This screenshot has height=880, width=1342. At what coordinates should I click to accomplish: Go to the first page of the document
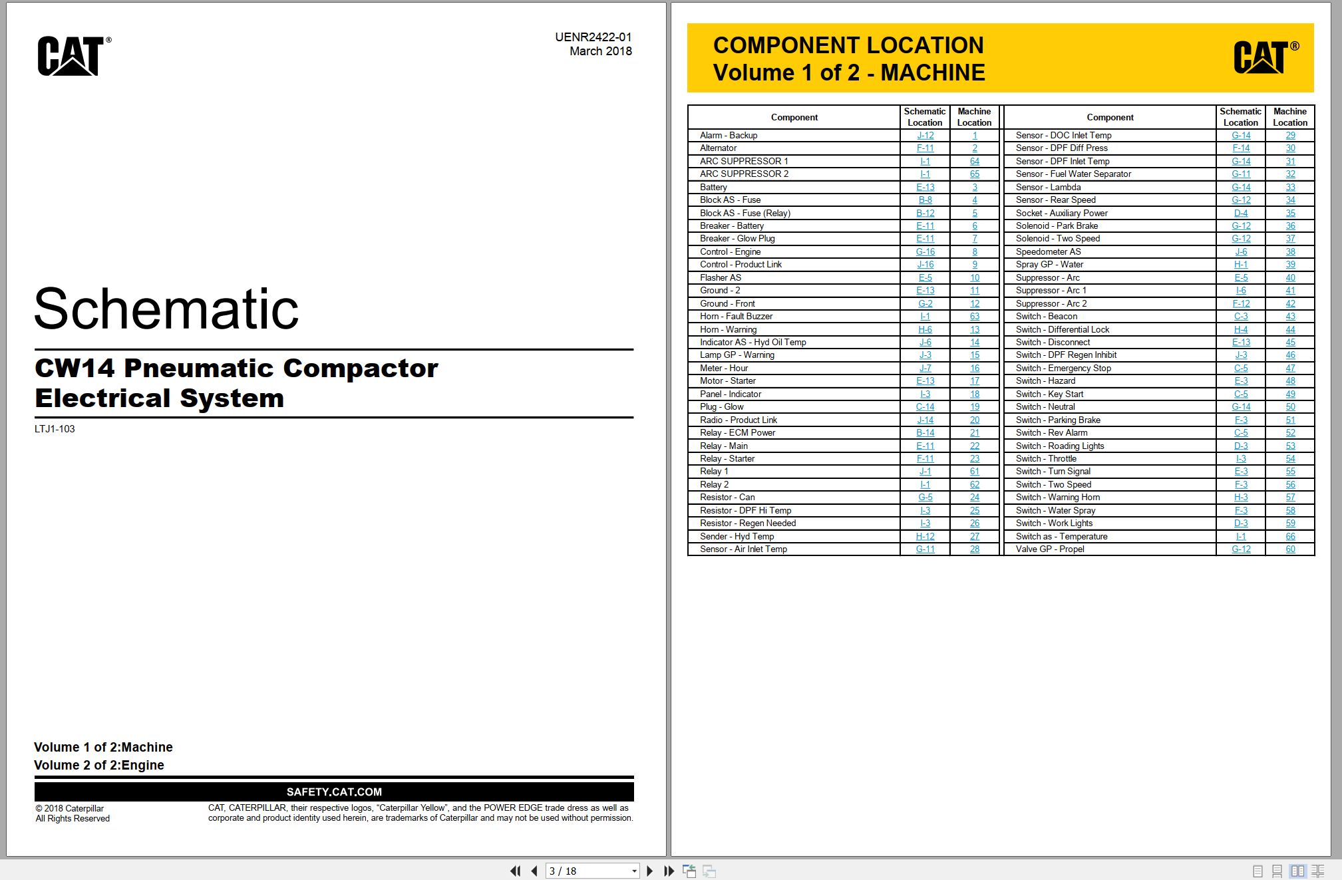click(515, 871)
